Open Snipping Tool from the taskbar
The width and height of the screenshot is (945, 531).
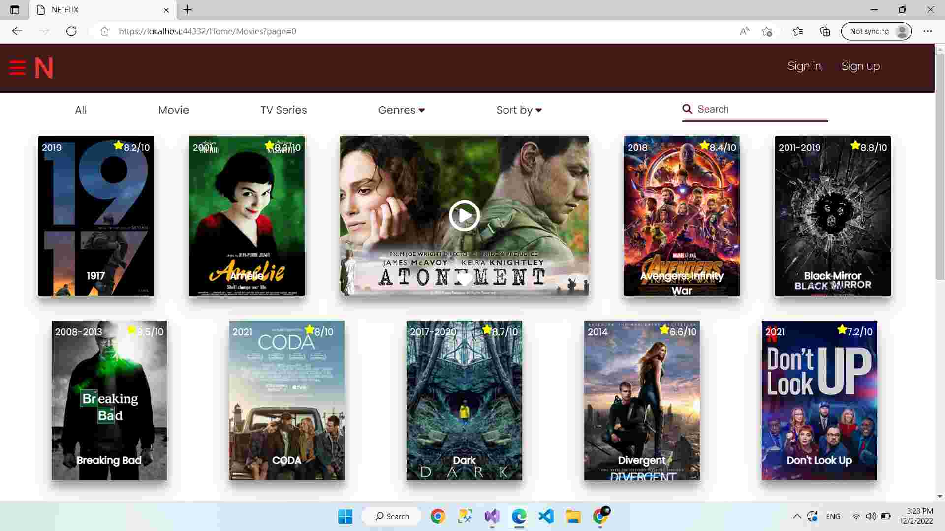(465, 516)
